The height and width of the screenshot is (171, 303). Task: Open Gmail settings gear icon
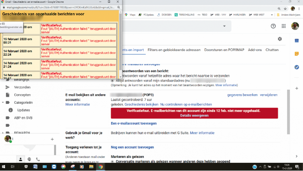pos(280,39)
